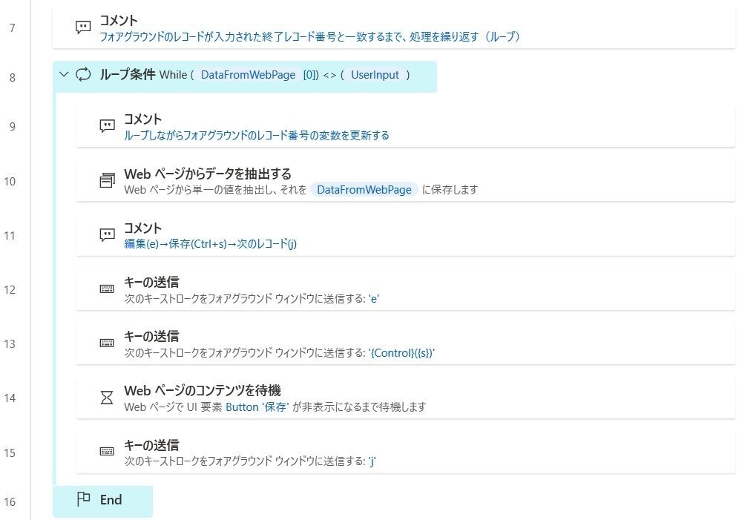The width and height of the screenshot is (739, 520).
Task: Click the loop icon on the ループ条件 action
Action: (83, 74)
